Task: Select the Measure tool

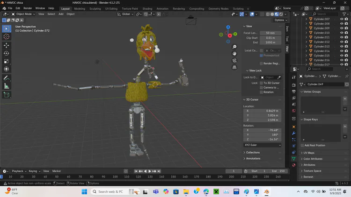Action: 7,86
